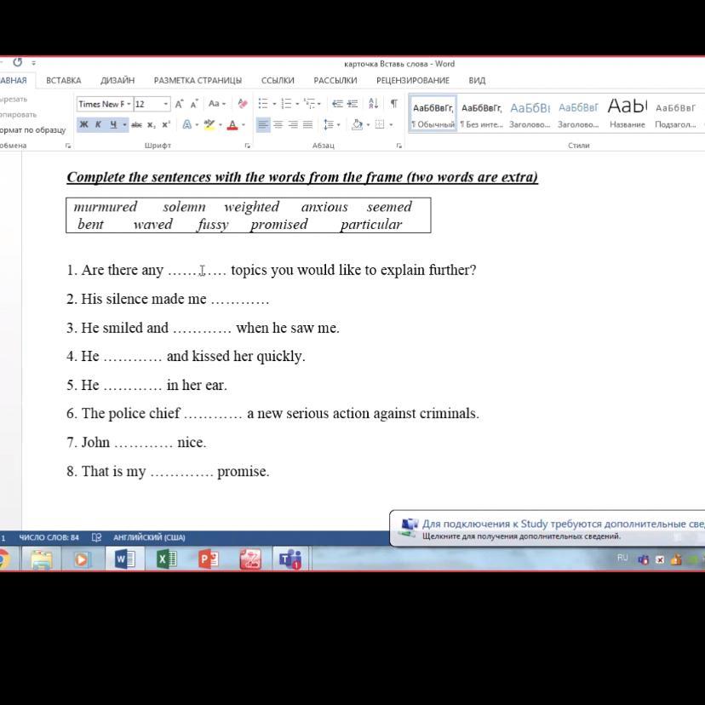This screenshot has height=705, width=705.
Task: Customize quick access toolbar dropdown
Action: pos(34,63)
